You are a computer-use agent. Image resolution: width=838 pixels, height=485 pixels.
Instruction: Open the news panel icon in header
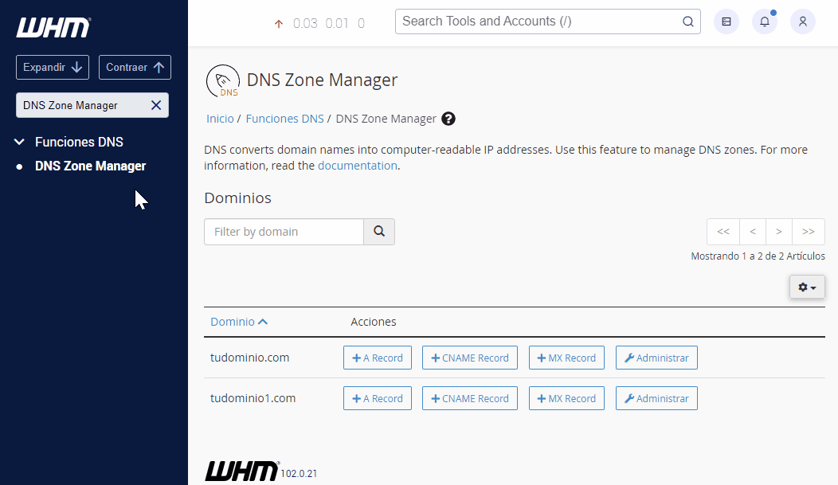click(x=726, y=22)
